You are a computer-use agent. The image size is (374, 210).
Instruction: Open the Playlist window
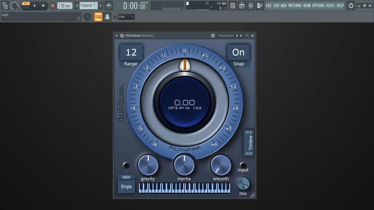click(241, 5)
